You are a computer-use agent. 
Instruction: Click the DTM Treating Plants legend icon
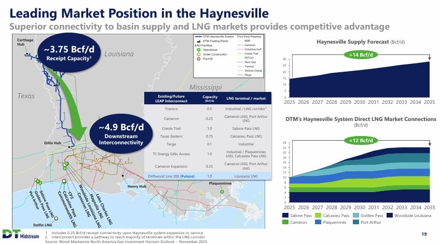pos(198,41)
